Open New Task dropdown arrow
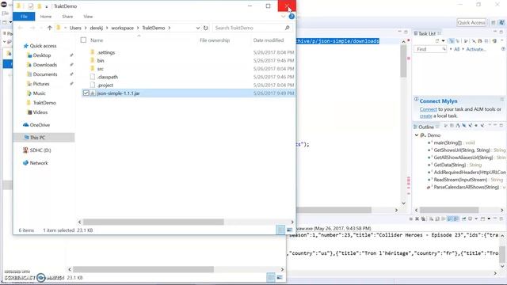Viewport: 507px width, 285px height. (x=443, y=41)
